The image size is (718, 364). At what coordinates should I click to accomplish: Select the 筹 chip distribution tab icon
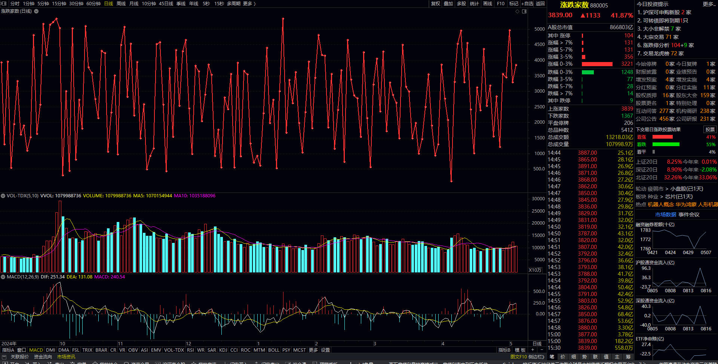(628, 357)
